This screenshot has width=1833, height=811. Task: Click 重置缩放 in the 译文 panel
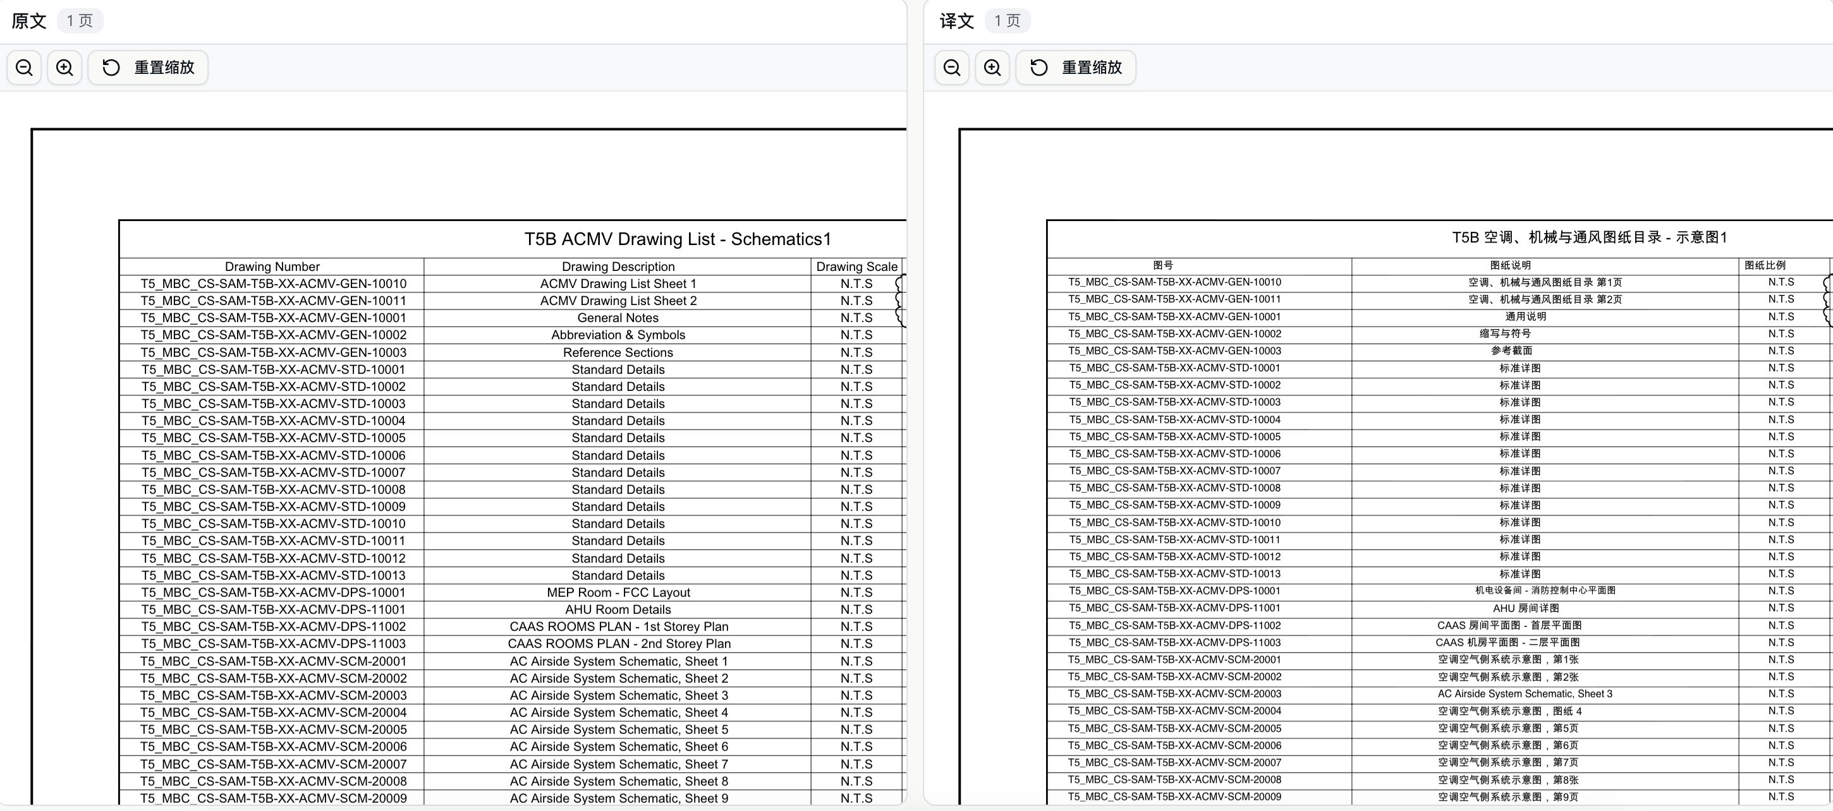click(x=1076, y=68)
